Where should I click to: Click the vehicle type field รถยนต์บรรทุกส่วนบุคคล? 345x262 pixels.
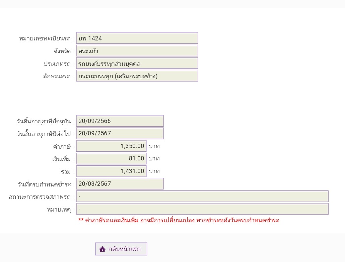tap(137, 63)
